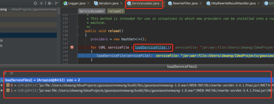Collapse the reload() method fold at line 140

click(x=77, y=35)
